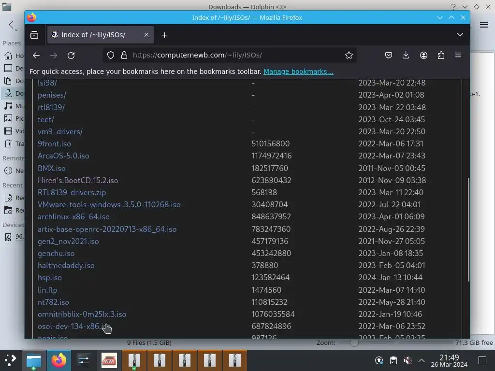Screen dimensions: 495x371
Task: Select the size value 510156800
Action: point(271,144)
